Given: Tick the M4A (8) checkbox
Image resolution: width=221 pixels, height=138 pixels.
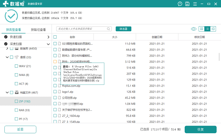Looking at the screenshot, I should (x=16, y=75).
